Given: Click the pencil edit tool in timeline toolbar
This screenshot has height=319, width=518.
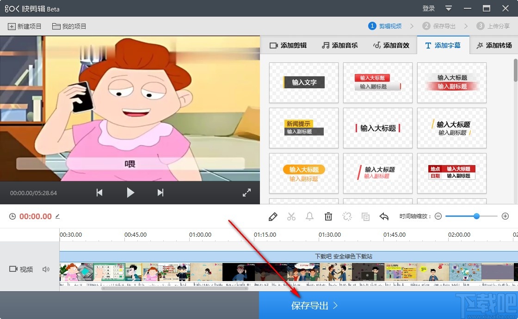Looking at the screenshot, I should coord(273,217).
